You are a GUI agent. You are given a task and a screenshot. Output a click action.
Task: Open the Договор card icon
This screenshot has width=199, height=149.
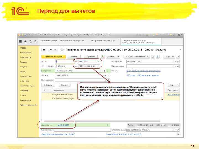point(109,76)
